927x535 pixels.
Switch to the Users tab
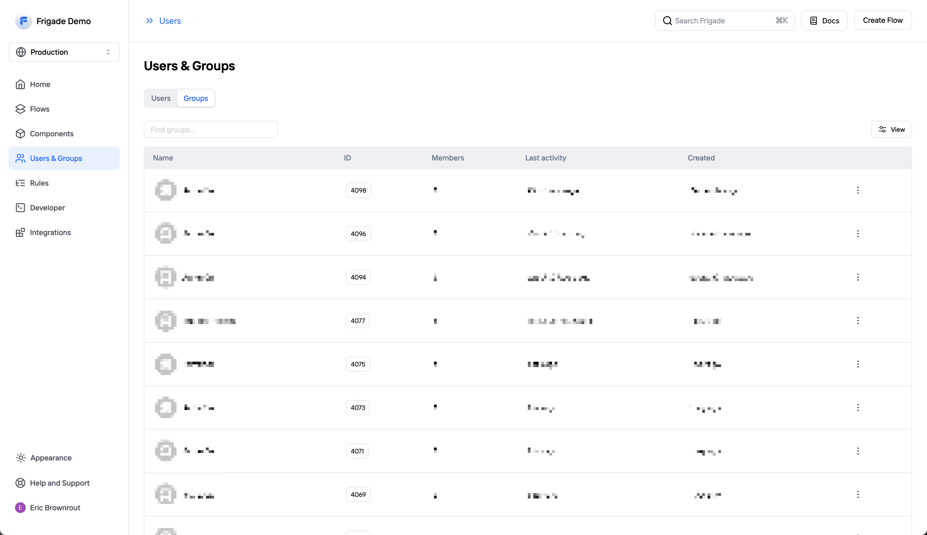pyautogui.click(x=160, y=98)
